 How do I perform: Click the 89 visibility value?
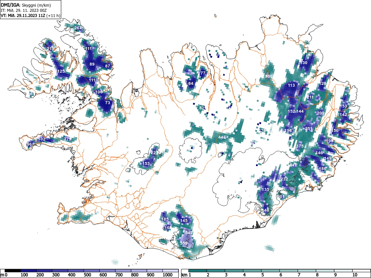point(92,64)
